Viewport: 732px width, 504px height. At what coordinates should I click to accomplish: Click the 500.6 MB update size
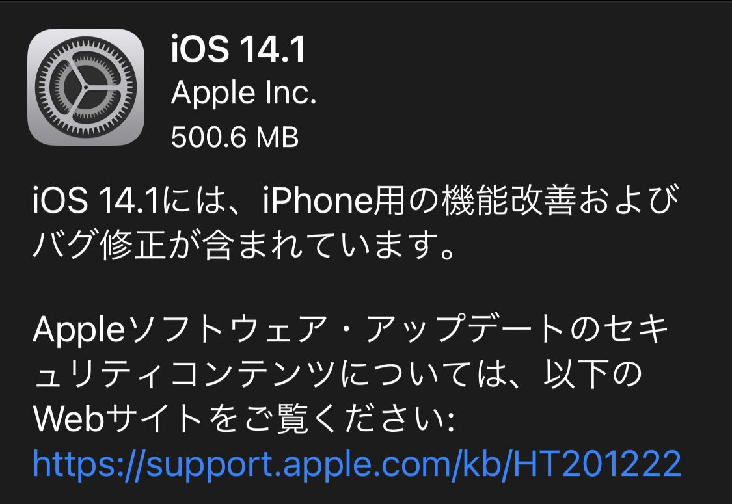click(x=235, y=138)
